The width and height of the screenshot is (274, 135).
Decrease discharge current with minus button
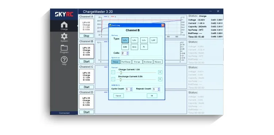click(113, 79)
